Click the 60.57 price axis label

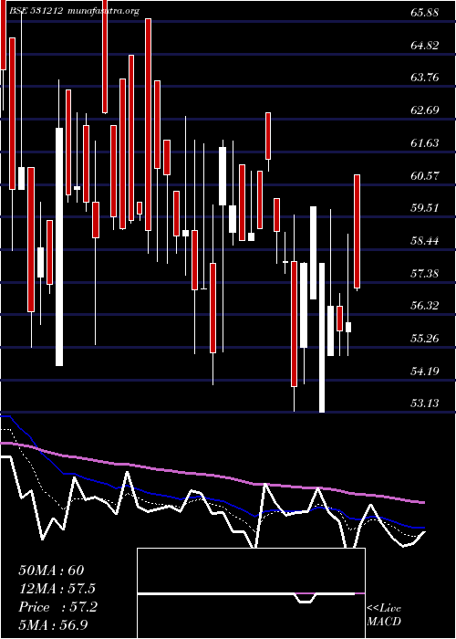(x=424, y=175)
